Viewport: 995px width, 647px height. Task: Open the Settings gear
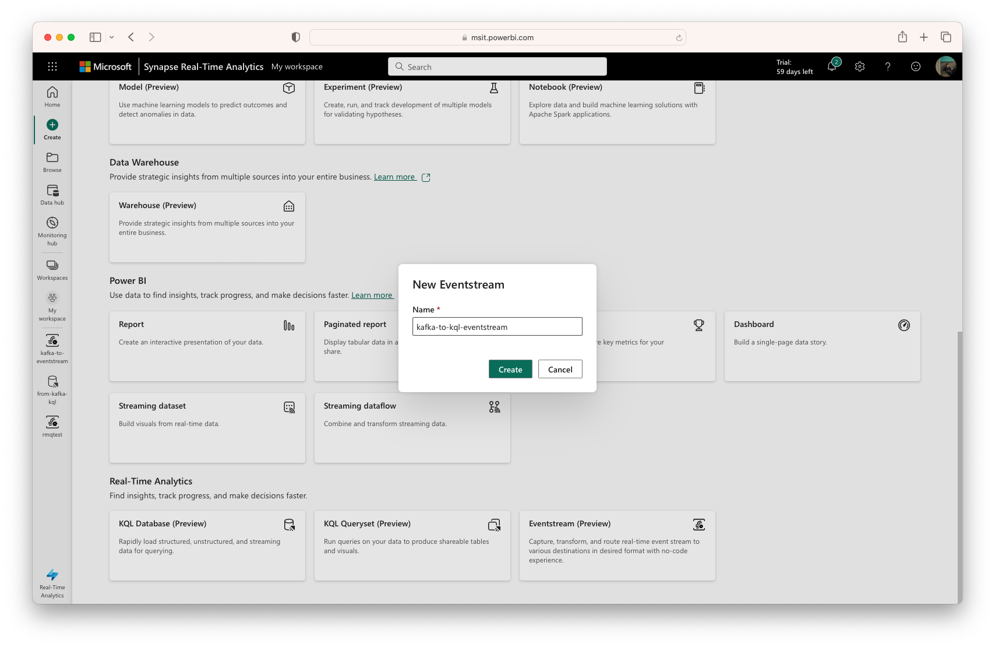[860, 66]
